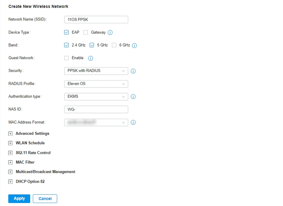Click the Apply button
283x206 pixels.
tap(19, 198)
